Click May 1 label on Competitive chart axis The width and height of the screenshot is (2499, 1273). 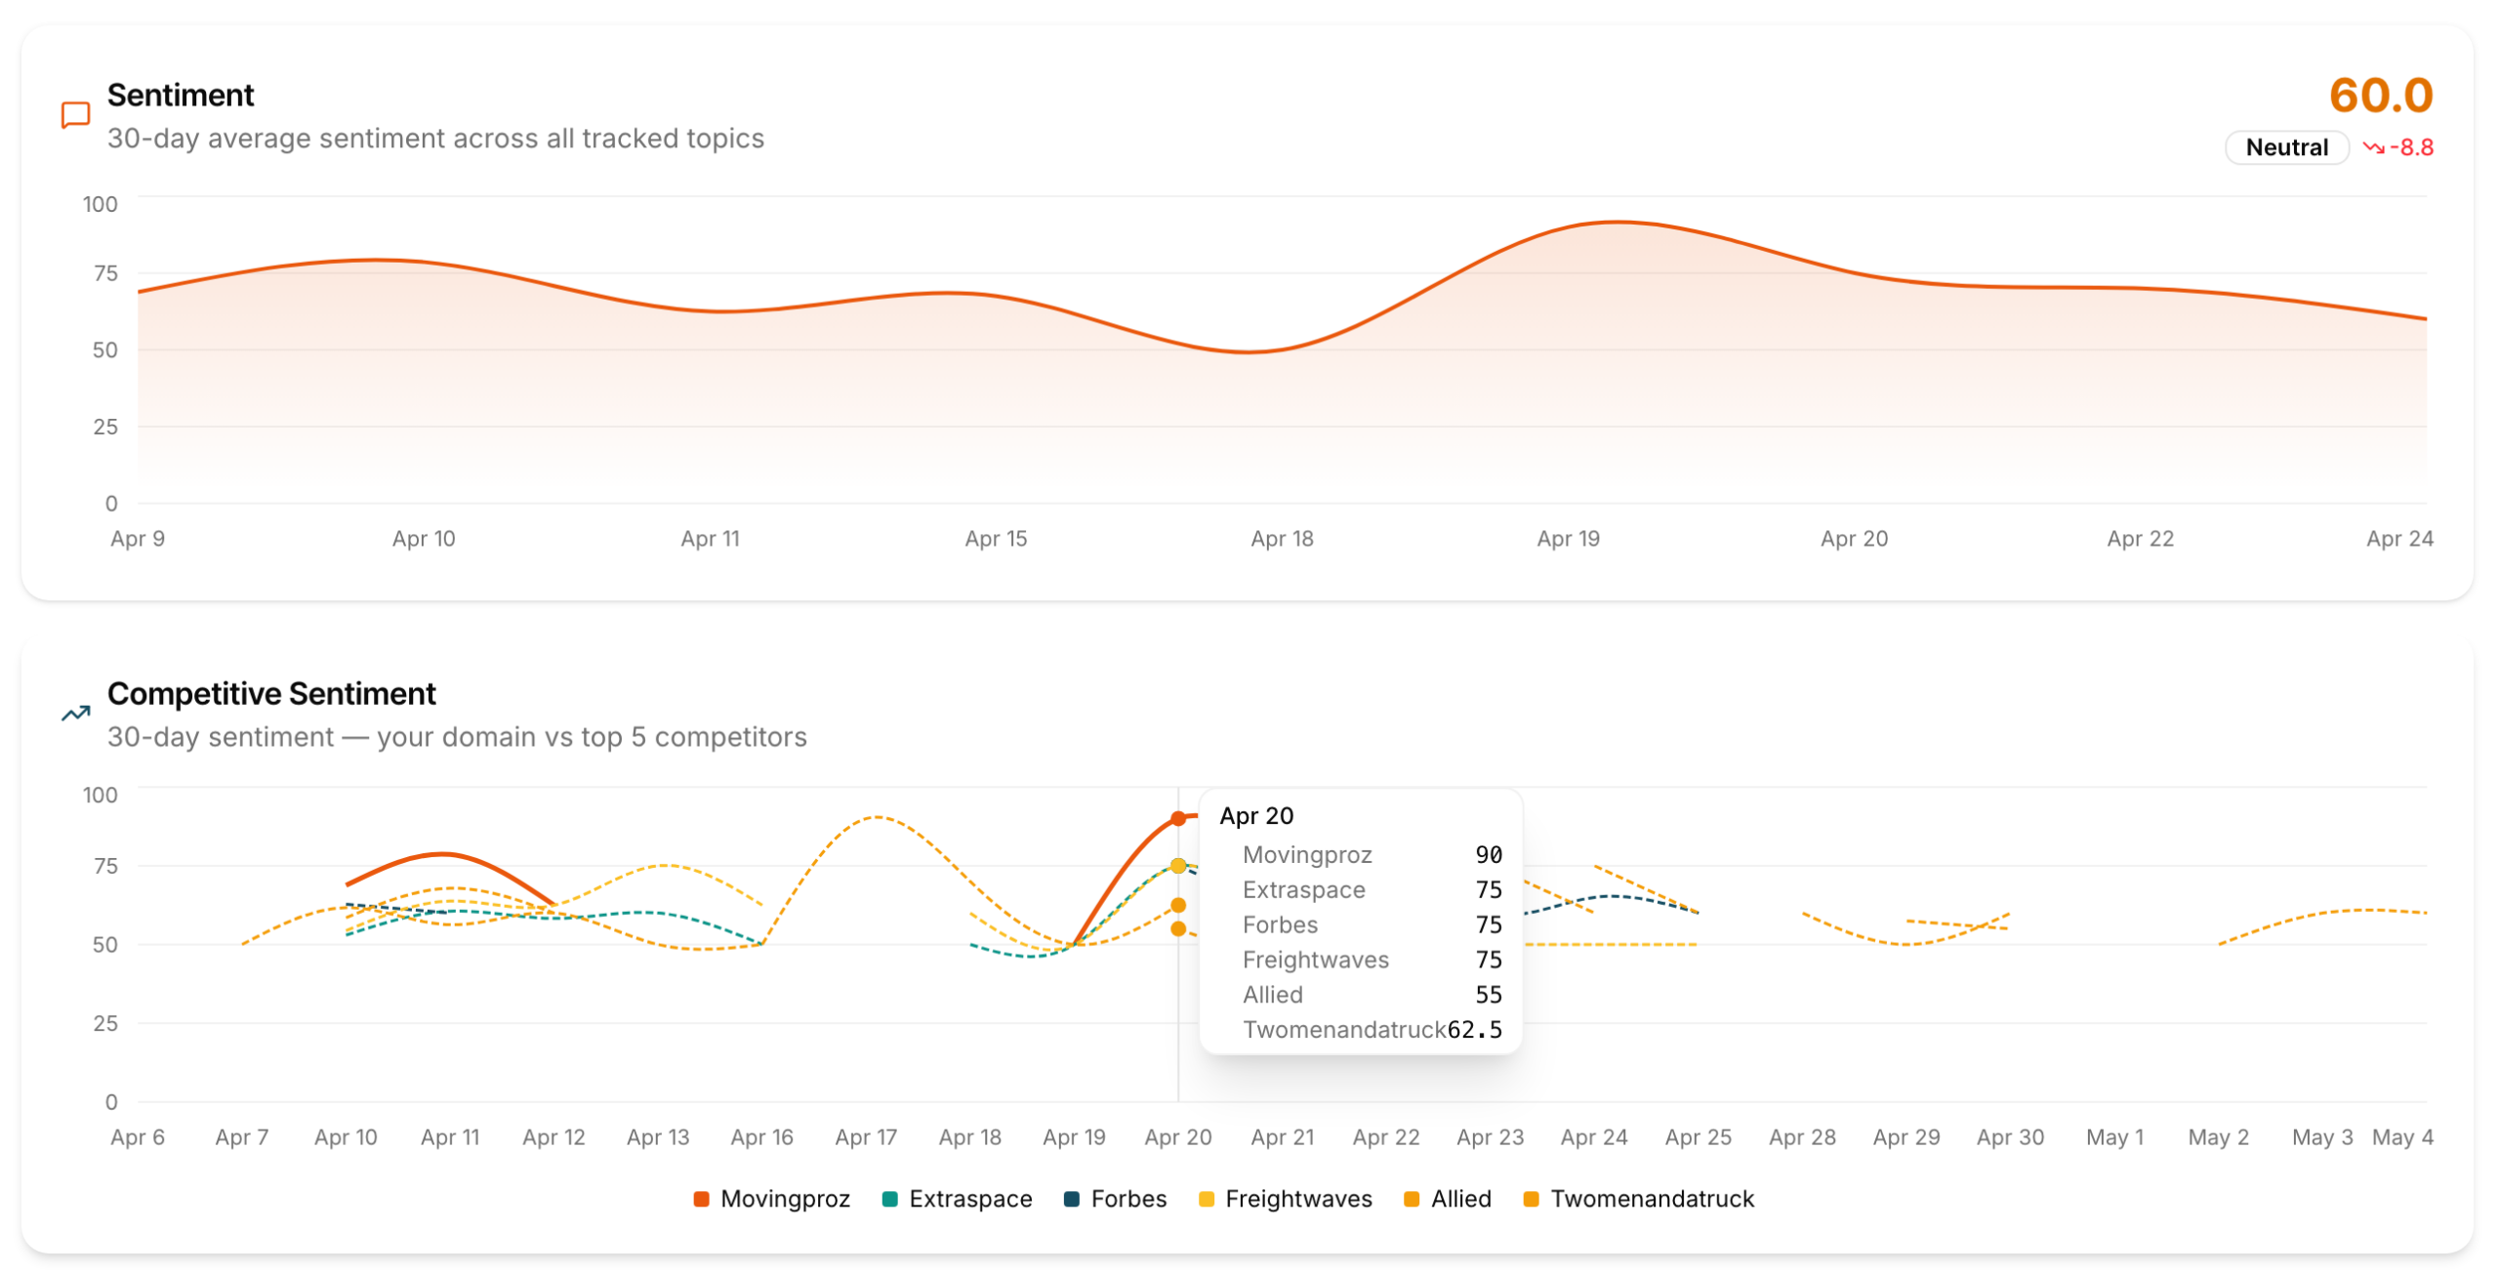point(2114,1137)
